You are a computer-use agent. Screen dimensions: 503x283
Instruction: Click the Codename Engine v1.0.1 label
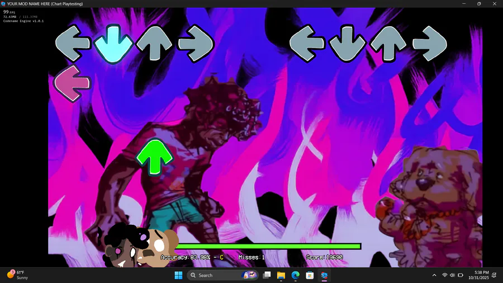point(23,21)
